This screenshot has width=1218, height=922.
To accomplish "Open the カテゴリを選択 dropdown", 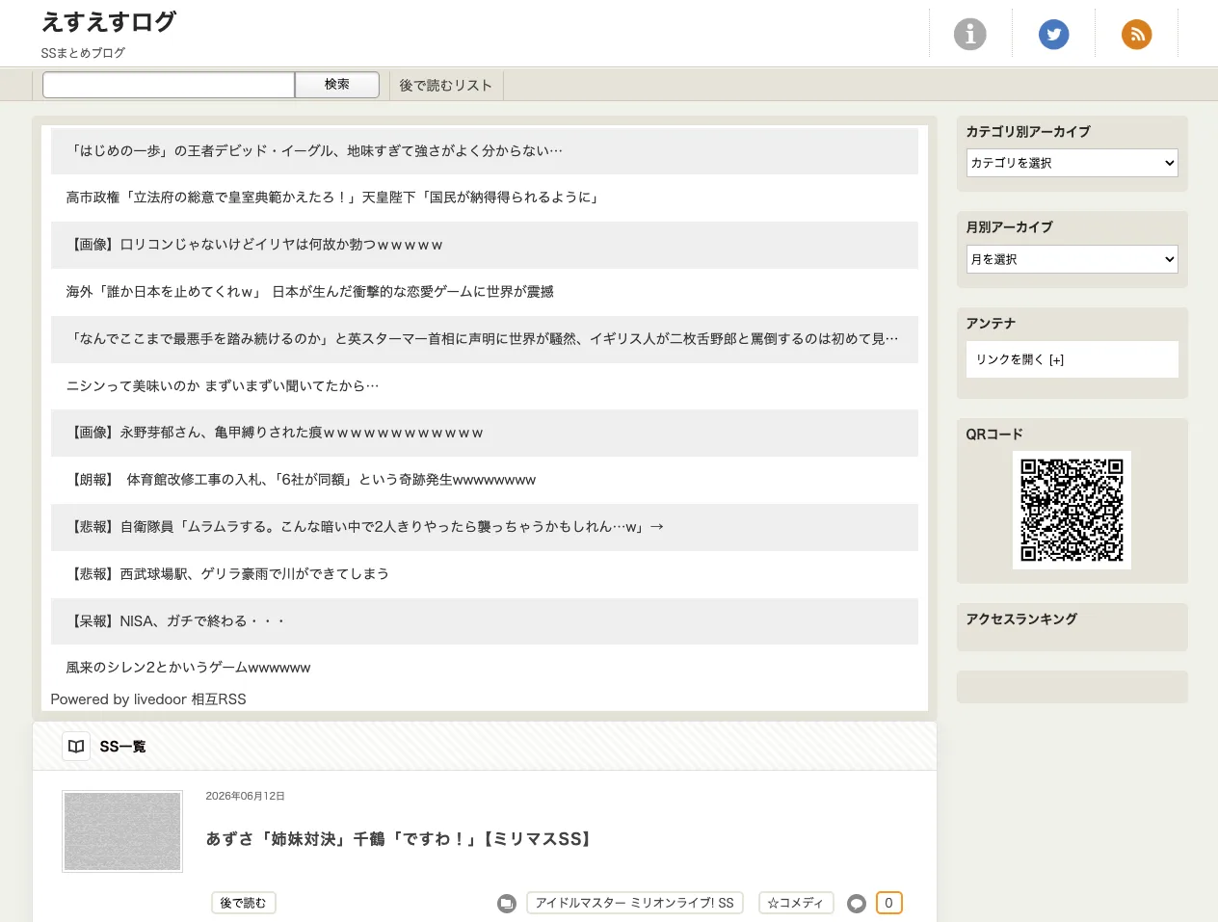I will click(x=1072, y=163).
